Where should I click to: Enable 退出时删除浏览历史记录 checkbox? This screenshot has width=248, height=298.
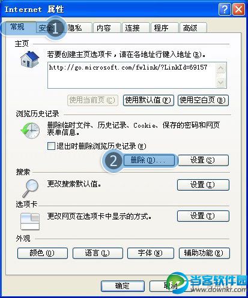click(x=51, y=146)
